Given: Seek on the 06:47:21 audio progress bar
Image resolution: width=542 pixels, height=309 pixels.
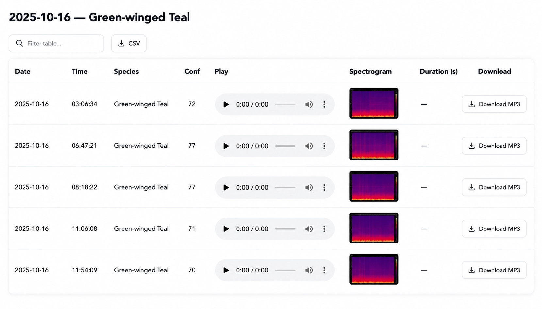Looking at the screenshot, I should click(285, 146).
